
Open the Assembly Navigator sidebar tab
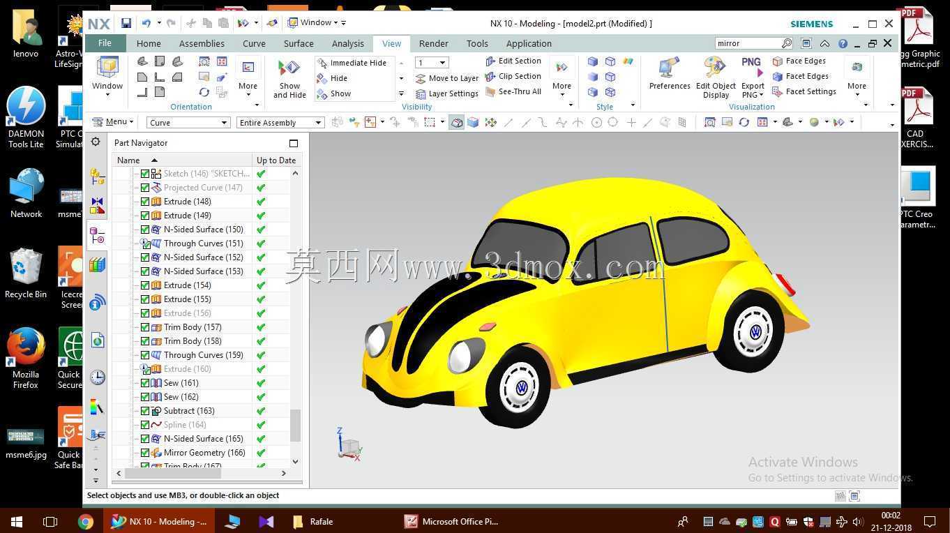[x=97, y=177]
